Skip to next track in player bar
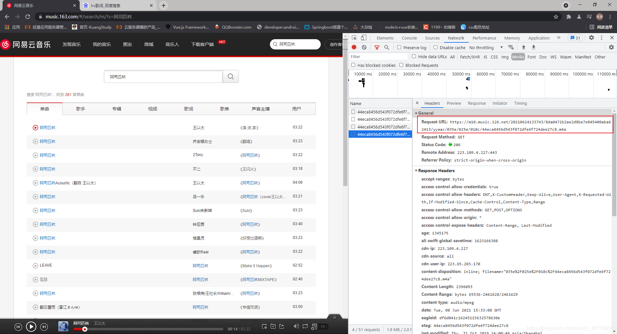Image resolution: width=617 pixels, height=334 pixels. click(x=44, y=327)
